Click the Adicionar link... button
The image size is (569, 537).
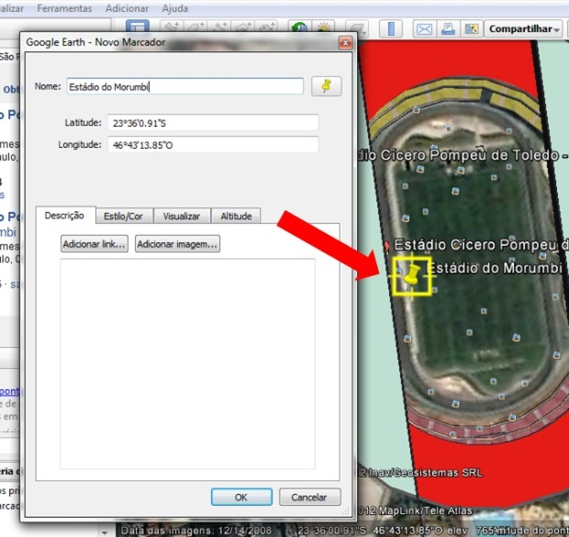coord(95,244)
